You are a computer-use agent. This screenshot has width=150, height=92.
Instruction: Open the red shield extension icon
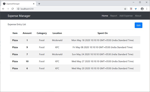131,9
